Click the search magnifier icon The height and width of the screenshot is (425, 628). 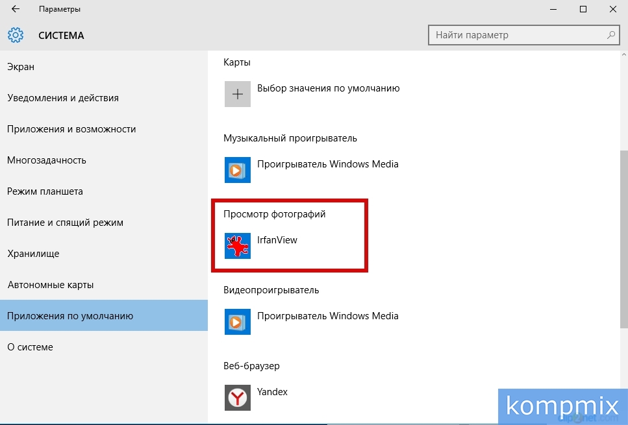(x=610, y=35)
